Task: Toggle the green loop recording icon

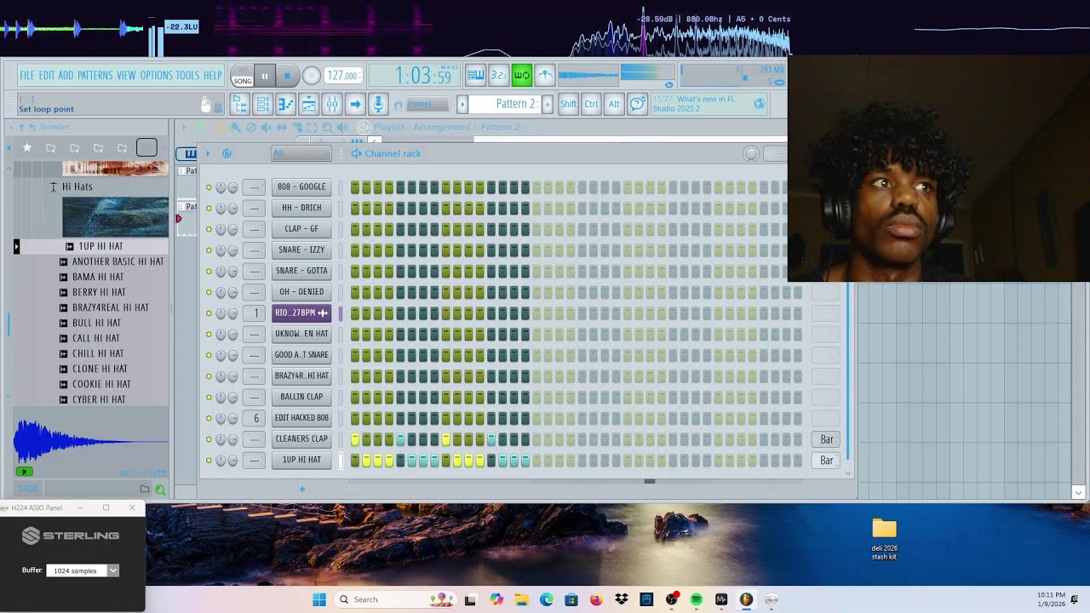Action: click(522, 75)
